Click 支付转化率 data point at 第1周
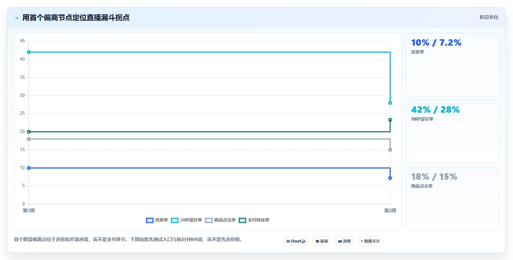 [29, 132]
